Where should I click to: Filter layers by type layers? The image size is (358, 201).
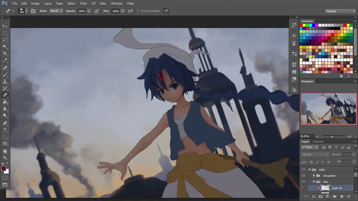336,147
